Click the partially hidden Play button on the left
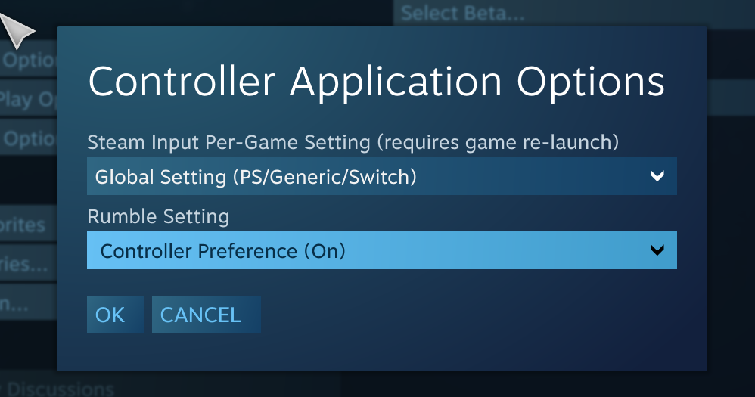 coord(27,99)
